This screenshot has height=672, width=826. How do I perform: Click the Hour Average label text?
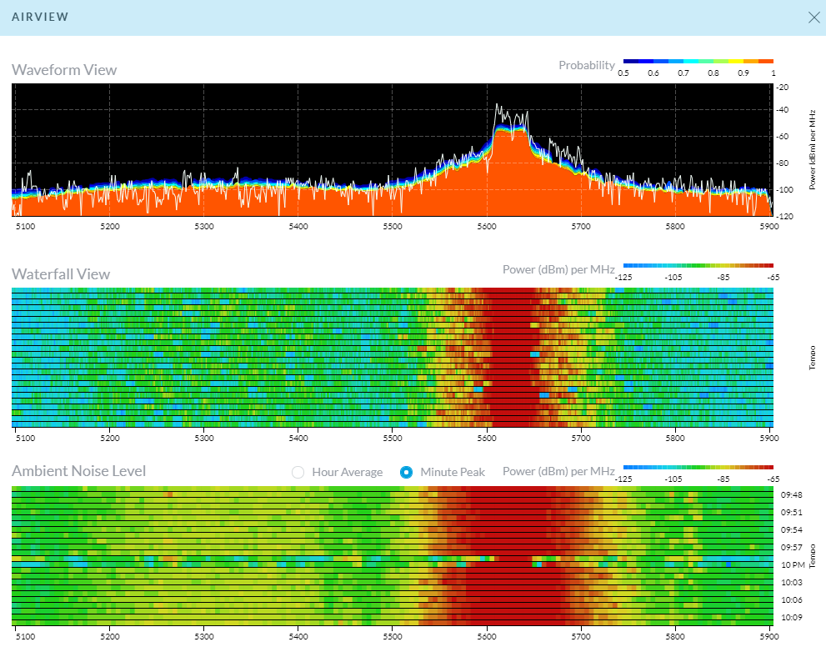point(347,472)
